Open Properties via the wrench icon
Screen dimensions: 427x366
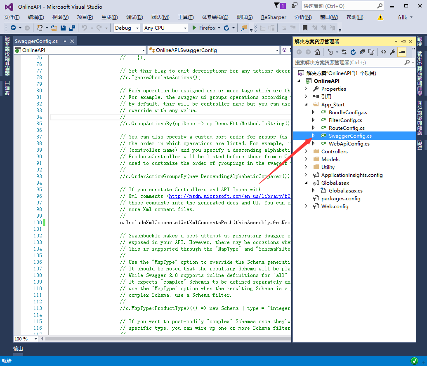(393, 52)
